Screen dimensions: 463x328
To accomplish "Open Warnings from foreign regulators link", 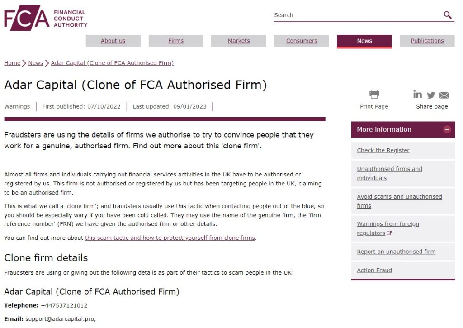I will [x=388, y=228].
